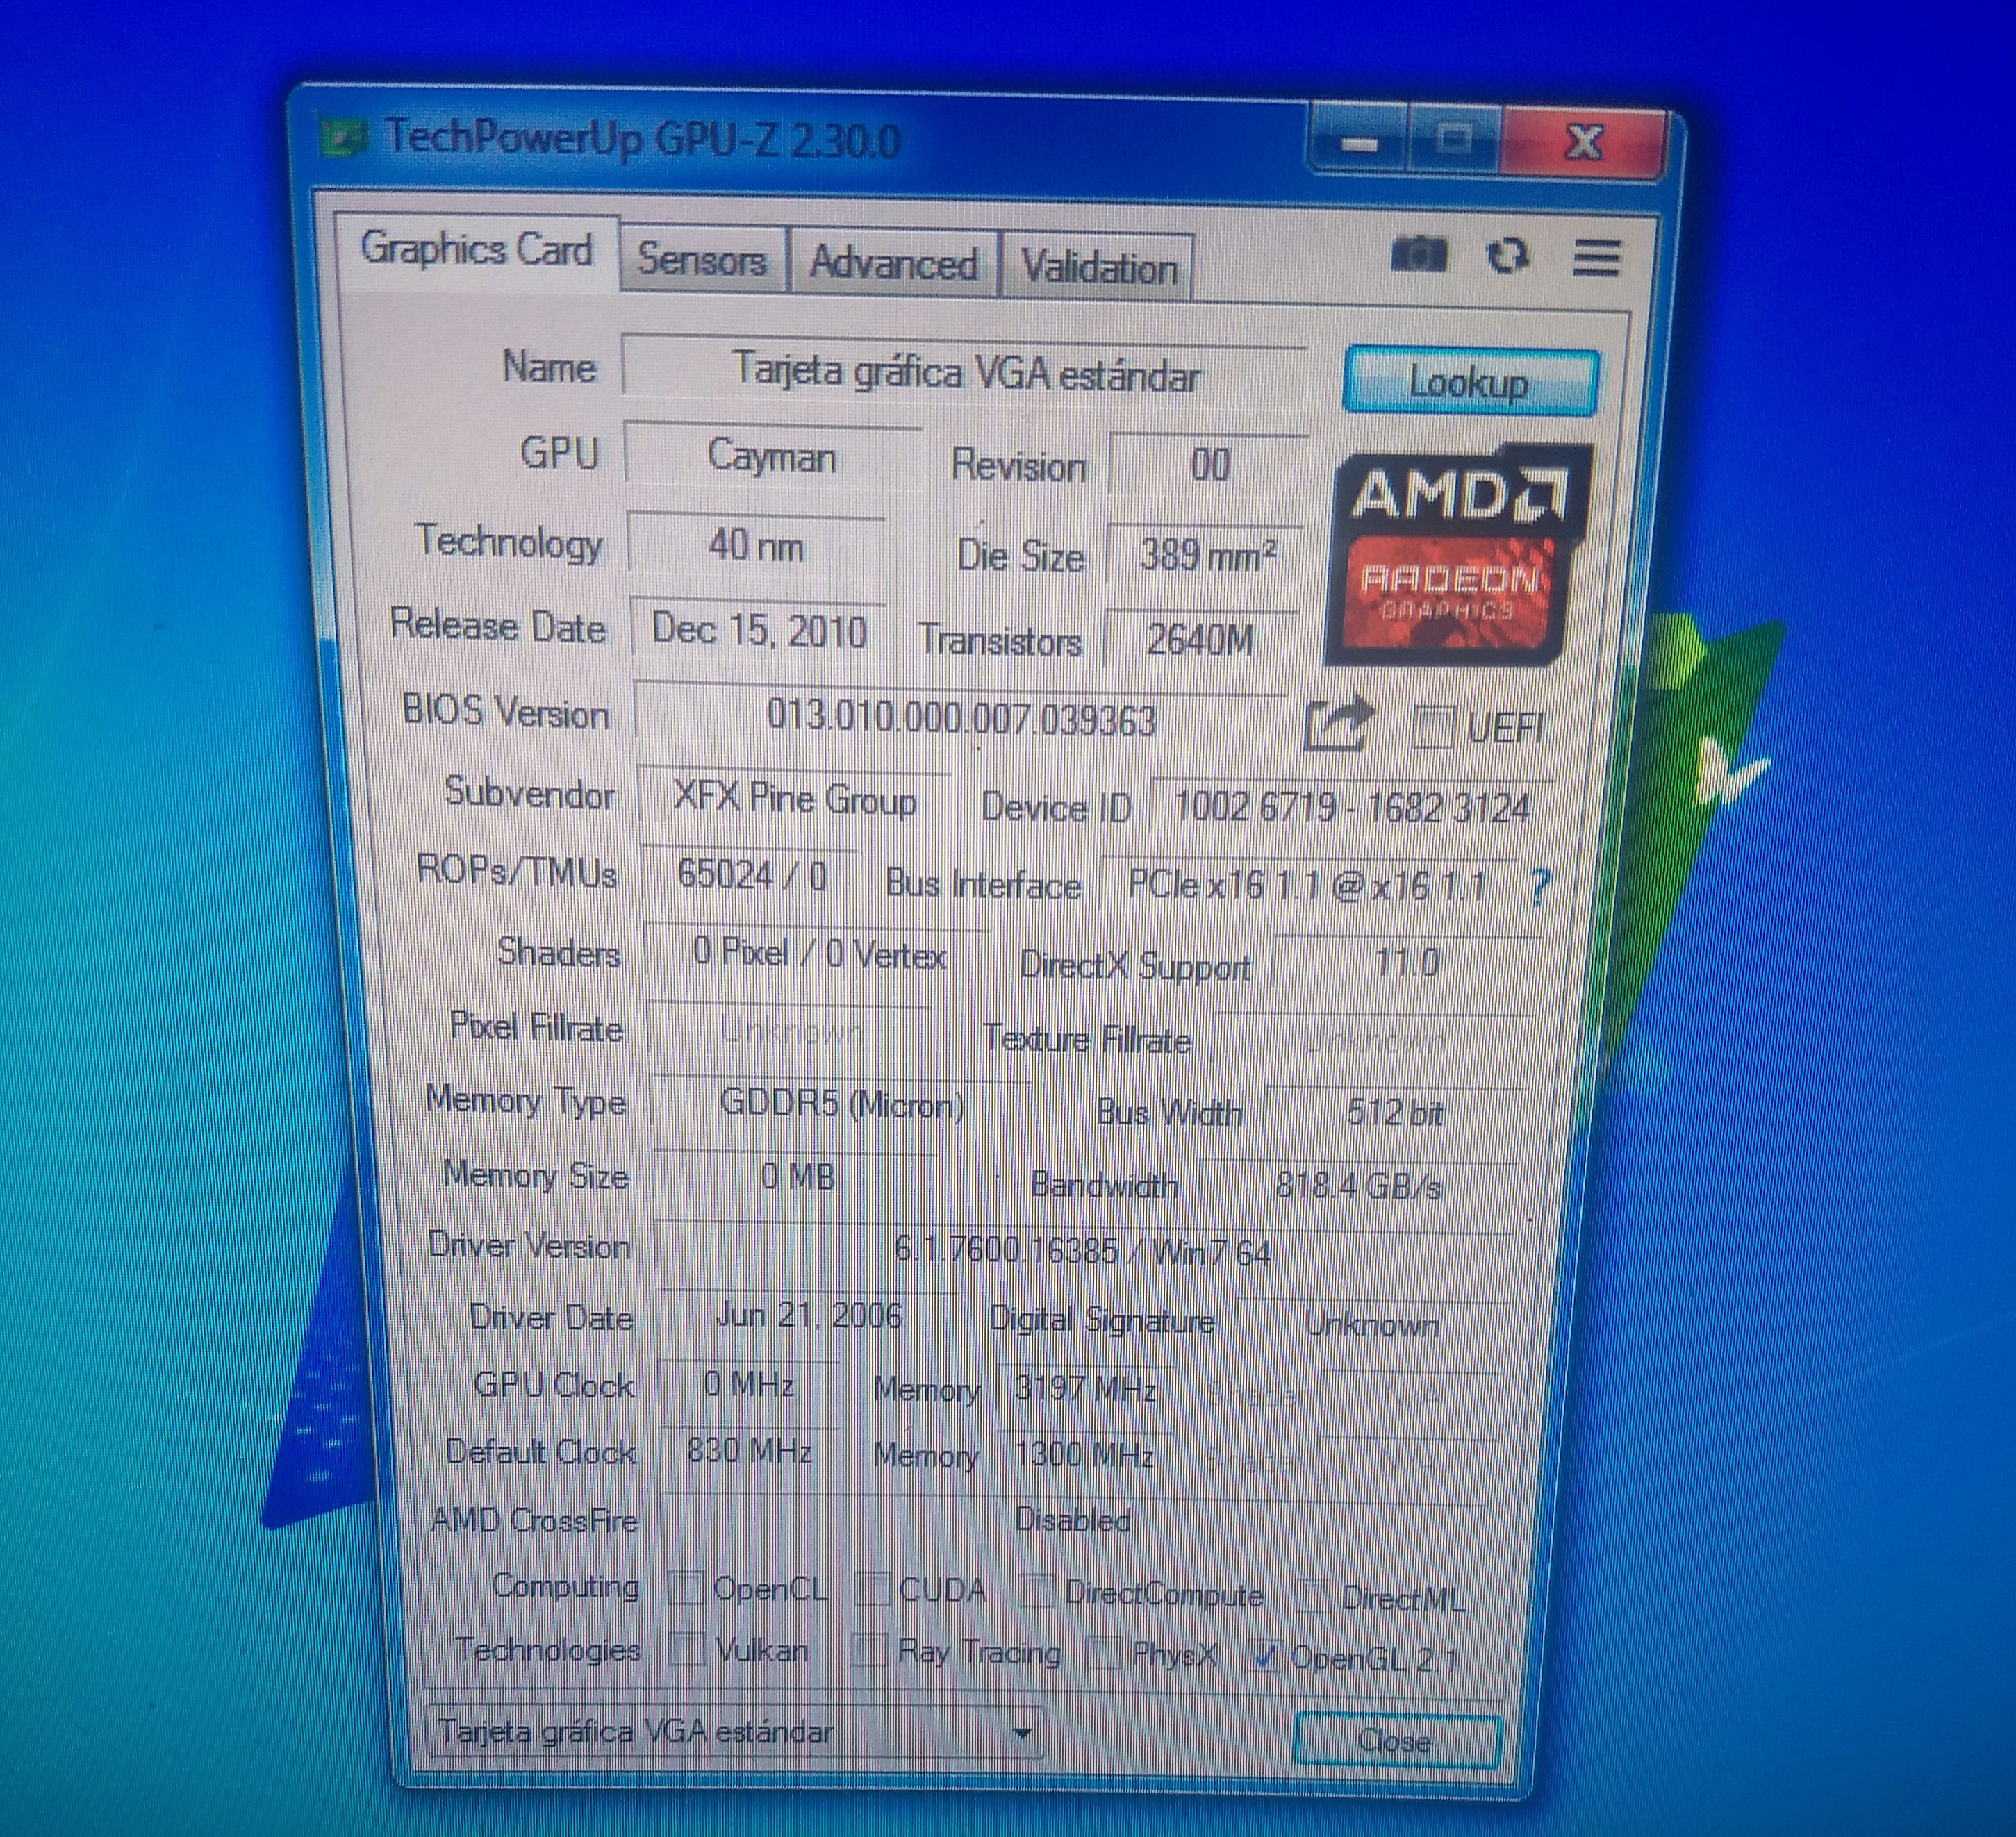Click the Name field 'Tarjeta gráfica VGA estándar'
The image size is (2016, 1837).
point(964,372)
